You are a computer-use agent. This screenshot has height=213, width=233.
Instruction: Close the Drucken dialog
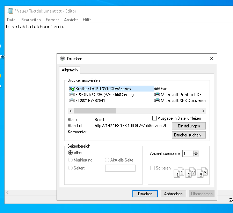212,58
